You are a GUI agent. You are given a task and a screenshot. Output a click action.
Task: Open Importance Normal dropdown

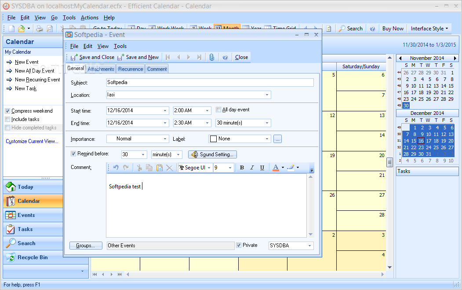point(165,139)
